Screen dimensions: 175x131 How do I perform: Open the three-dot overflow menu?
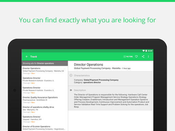[148, 57]
